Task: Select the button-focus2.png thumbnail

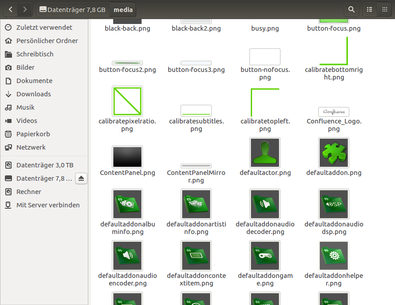Action: pyautogui.click(x=127, y=63)
